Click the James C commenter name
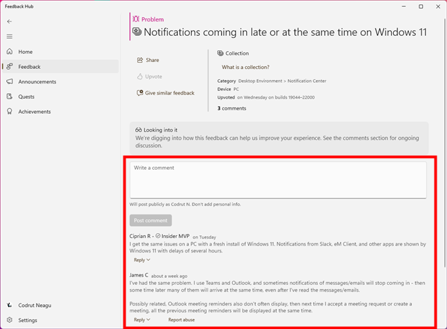The height and width of the screenshot is (329, 447). point(139,275)
